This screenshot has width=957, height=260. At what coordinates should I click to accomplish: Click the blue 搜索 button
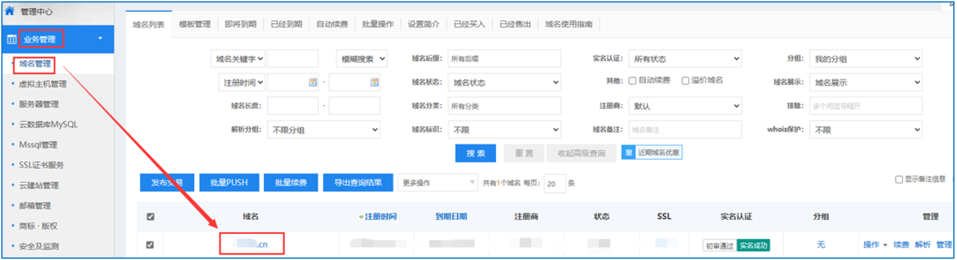click(x=475, y=153)
